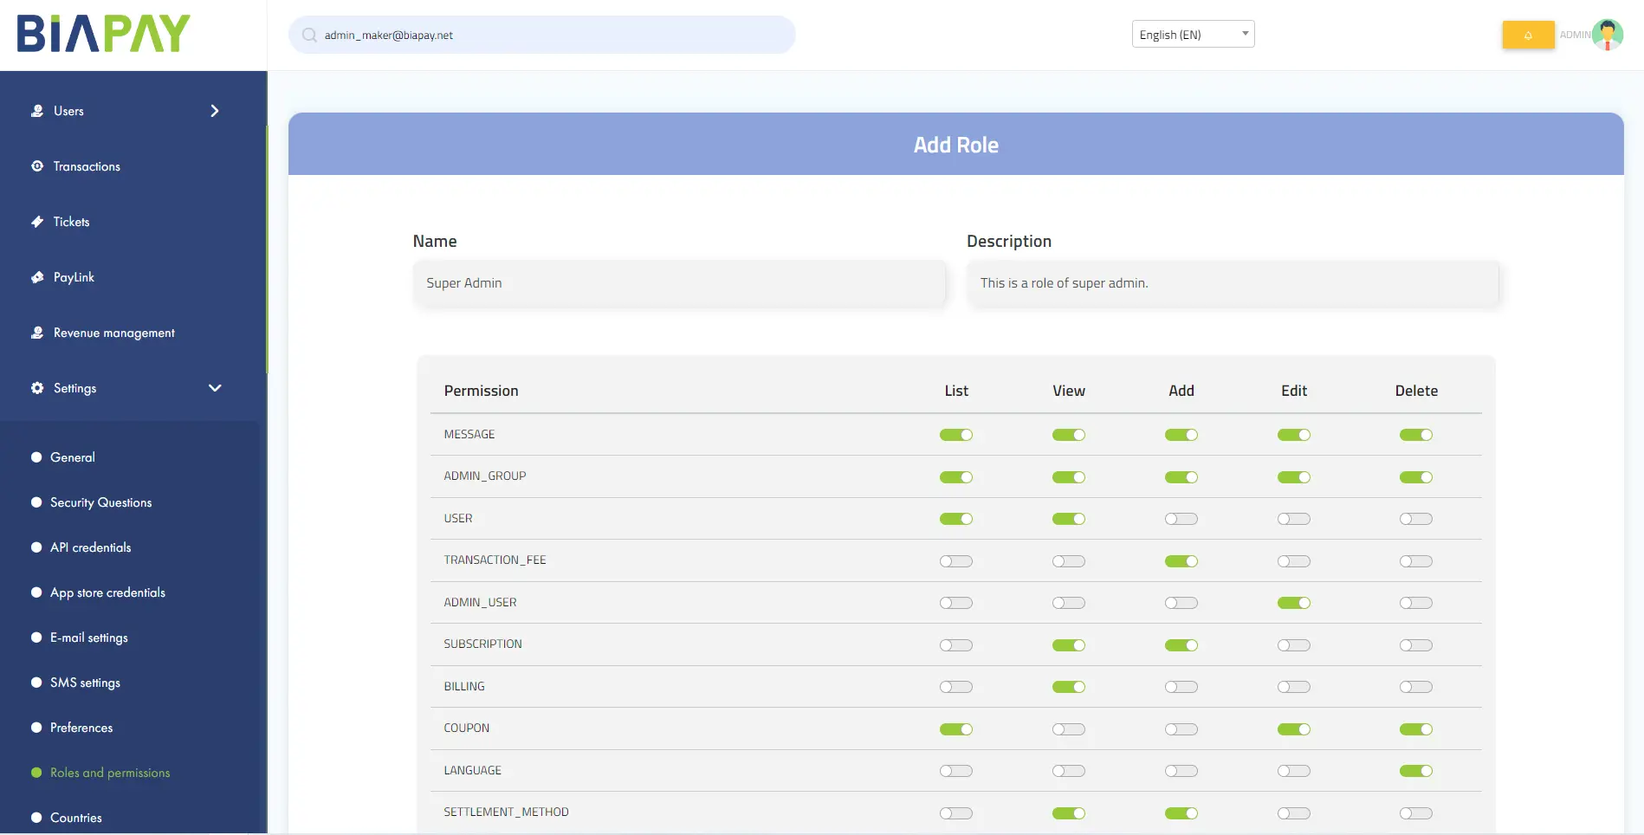Open Roles and permissions settings
The image size is (1644, 835).
[x=110, y=773]
